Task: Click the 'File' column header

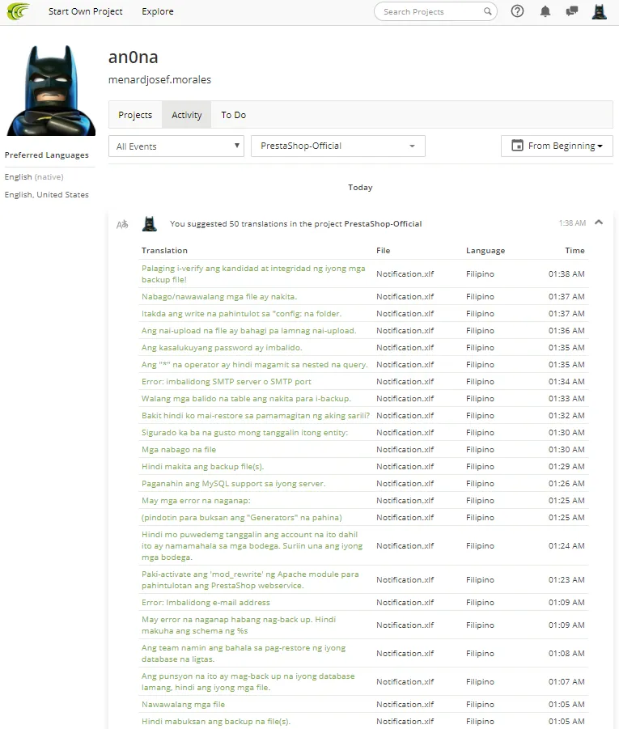Action: [384, 251]
